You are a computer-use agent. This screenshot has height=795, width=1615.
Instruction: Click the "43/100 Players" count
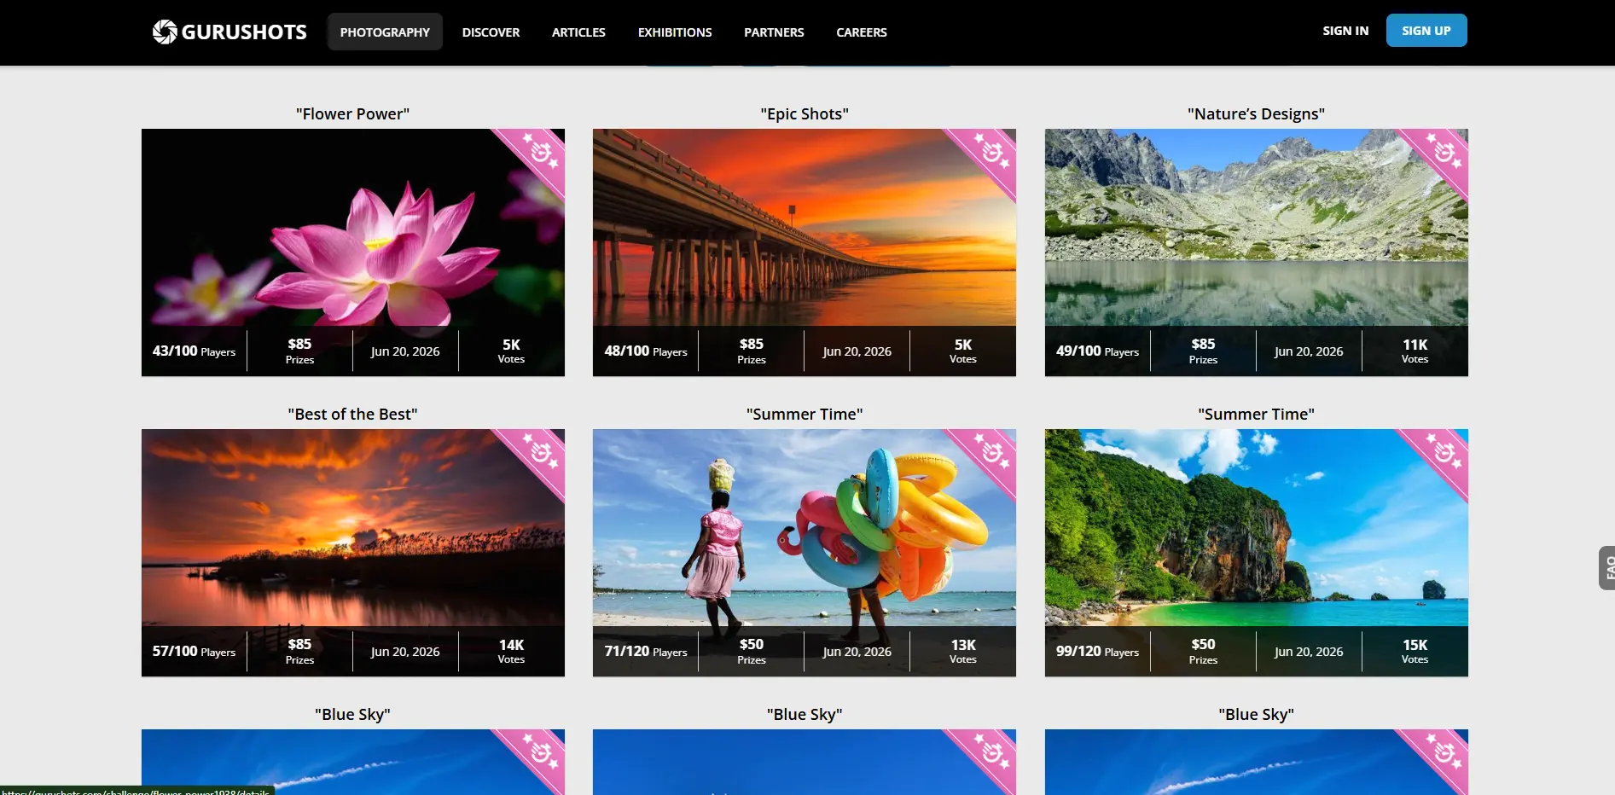click(x=194, y=351)
